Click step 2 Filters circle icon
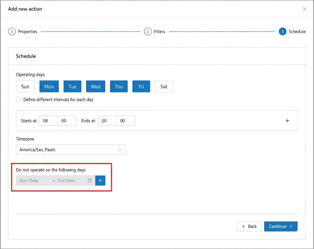 [x=147, y=32]
